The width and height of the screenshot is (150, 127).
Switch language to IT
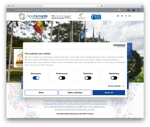[126, 16]
